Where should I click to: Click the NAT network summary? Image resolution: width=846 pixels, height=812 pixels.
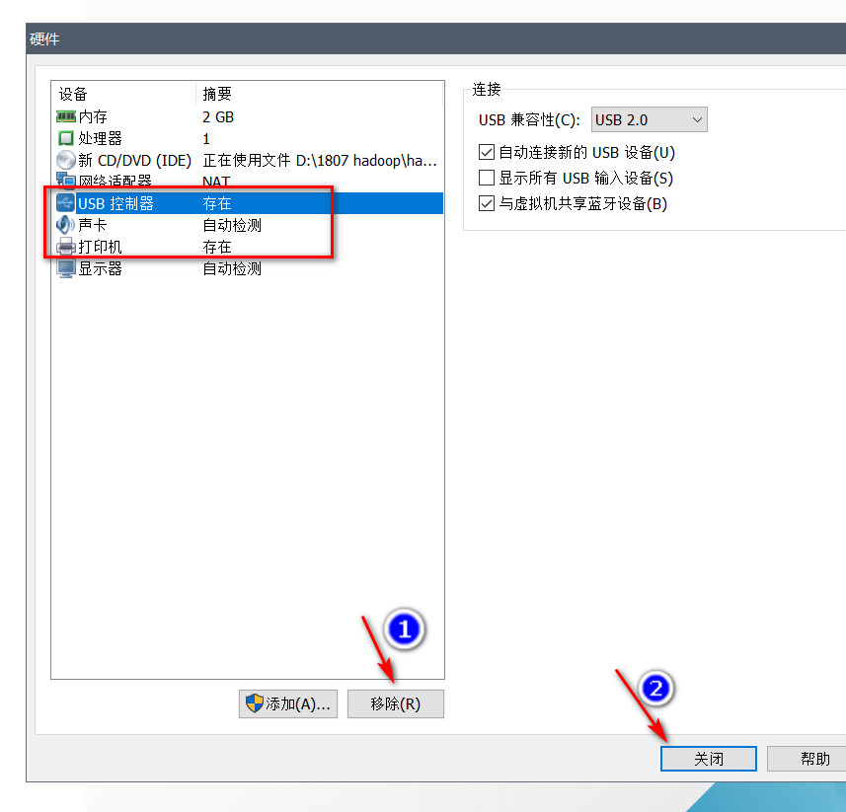click(x=216, y=182)
